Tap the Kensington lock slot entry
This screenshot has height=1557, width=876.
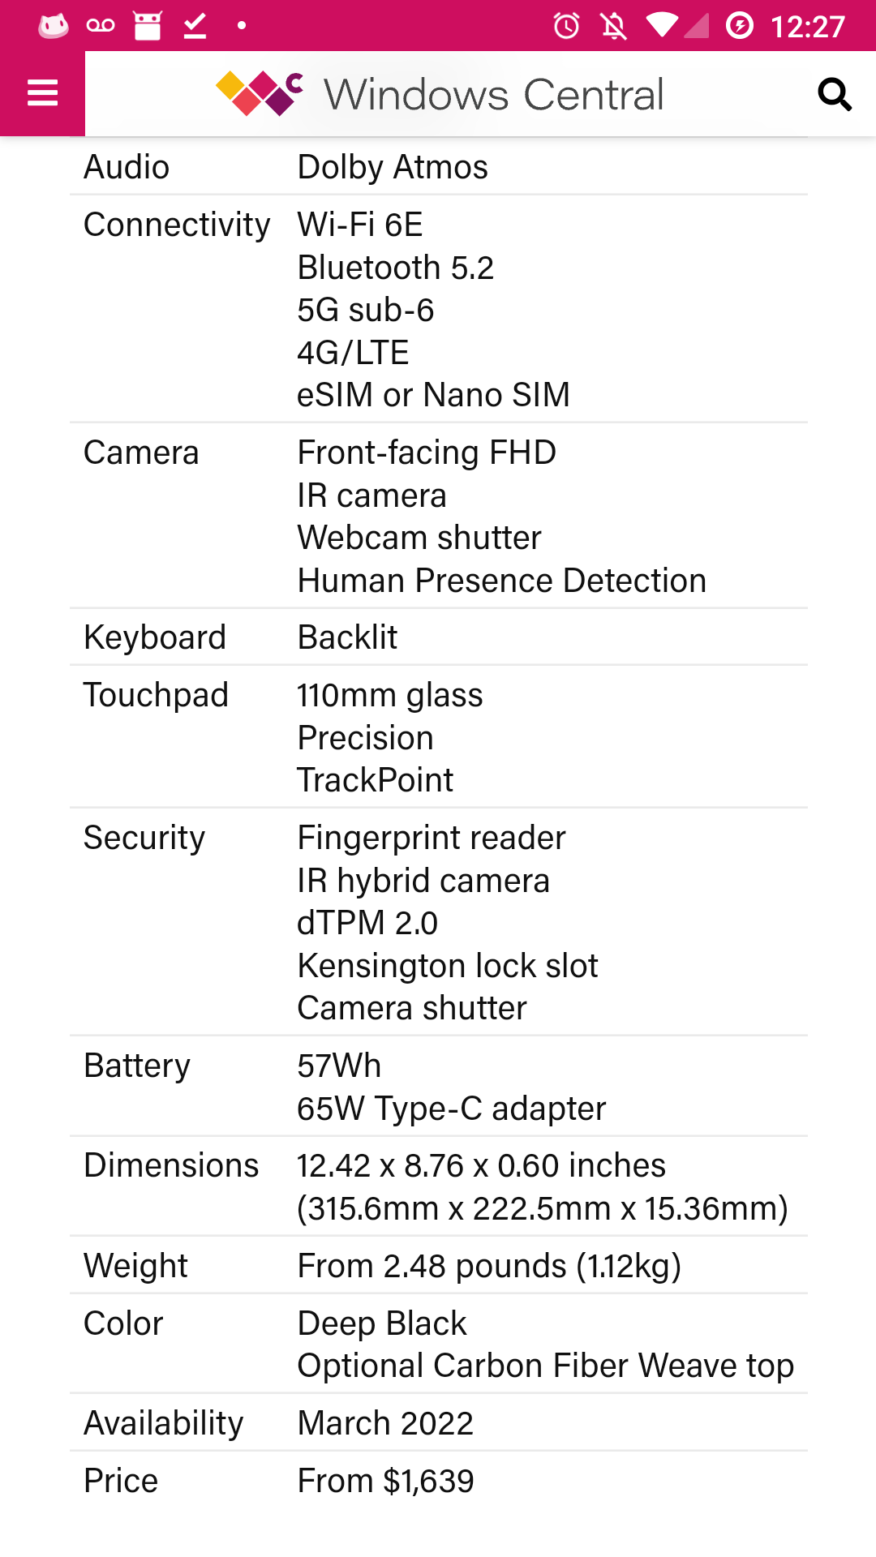click(448, 966)
